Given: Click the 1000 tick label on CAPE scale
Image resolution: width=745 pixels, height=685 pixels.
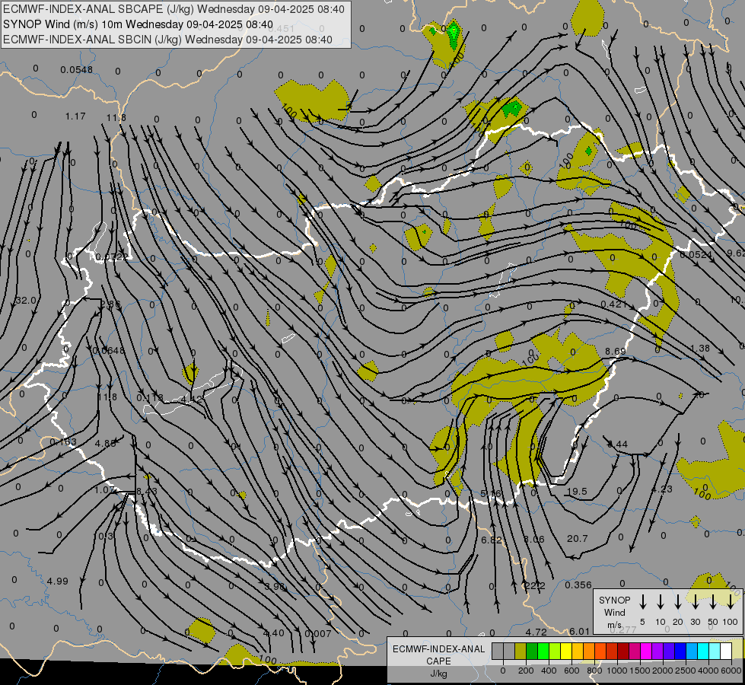Looking at the screenshot, I should (617, 671).
